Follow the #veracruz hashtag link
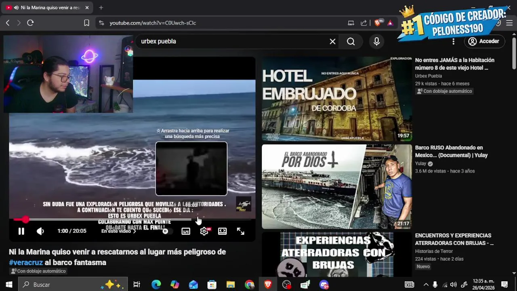Image resolution: width=517 pixels, height=291 pixels. click(26, 263)
